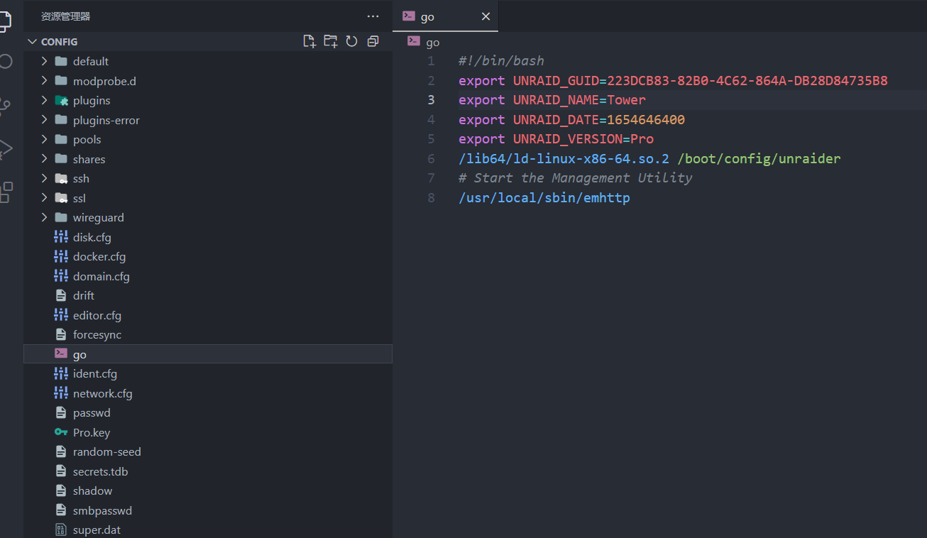Open the passwd file
Image resolution: width=927 pixels, height=538 pixels.
207,412
